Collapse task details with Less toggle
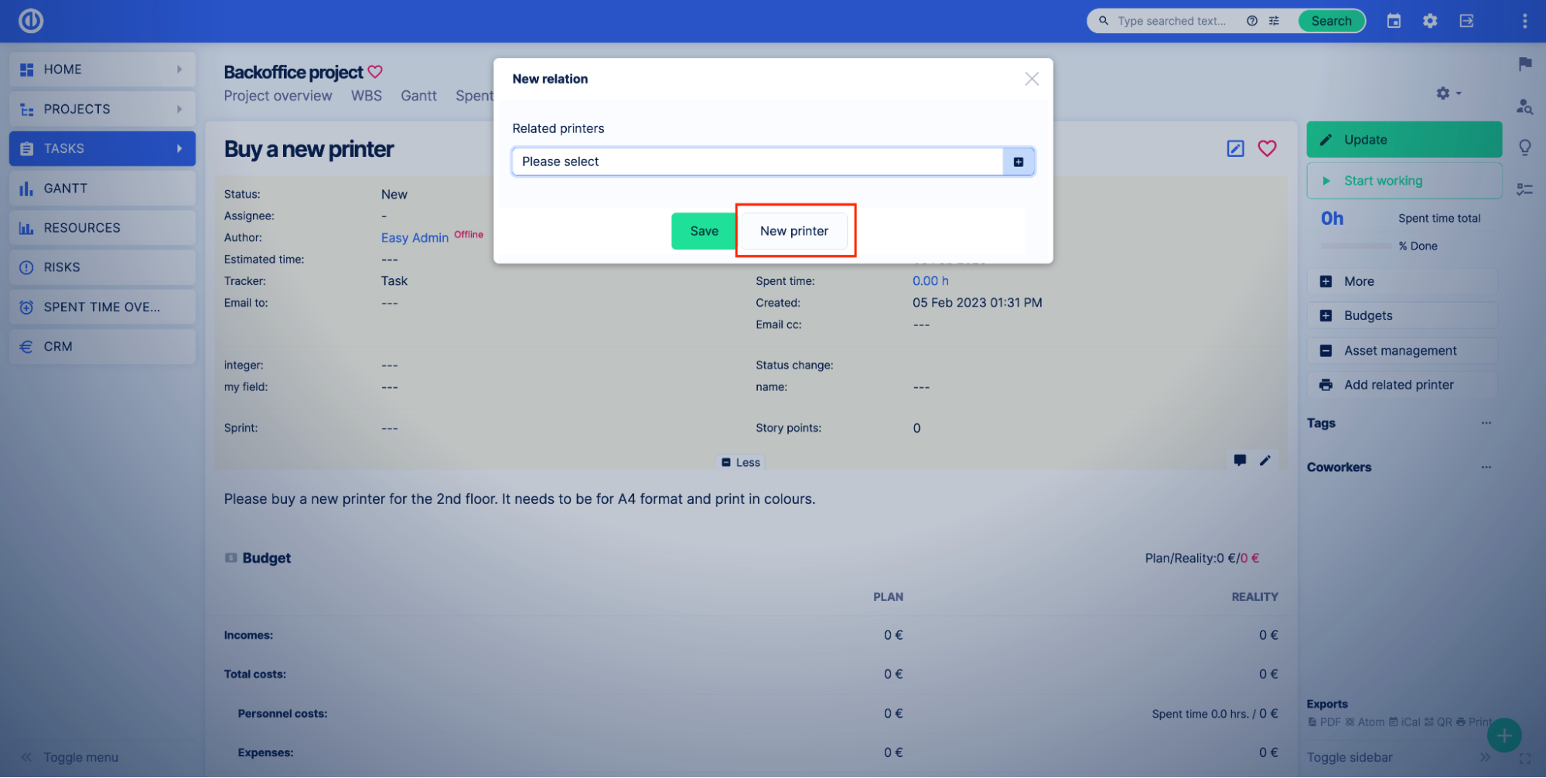 point(741,462)
